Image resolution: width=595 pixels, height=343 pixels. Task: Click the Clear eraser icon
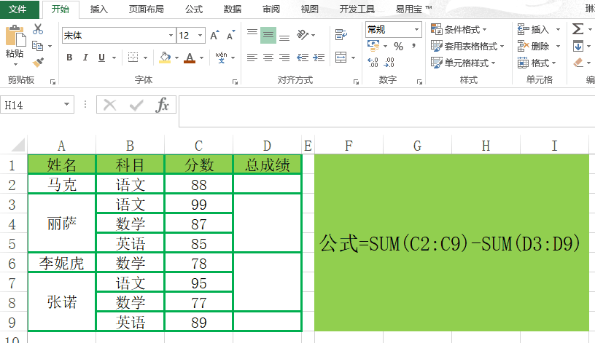578,62
